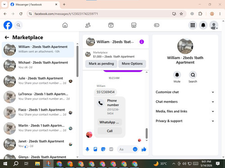Expand the Customize chat section
The height and width of the screenshot is (168, 225).
tap(185, 92)
